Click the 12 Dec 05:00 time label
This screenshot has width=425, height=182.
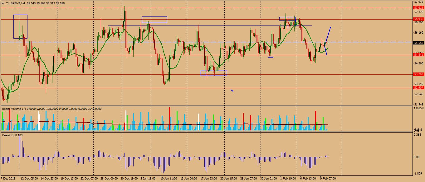click(29, 179)
